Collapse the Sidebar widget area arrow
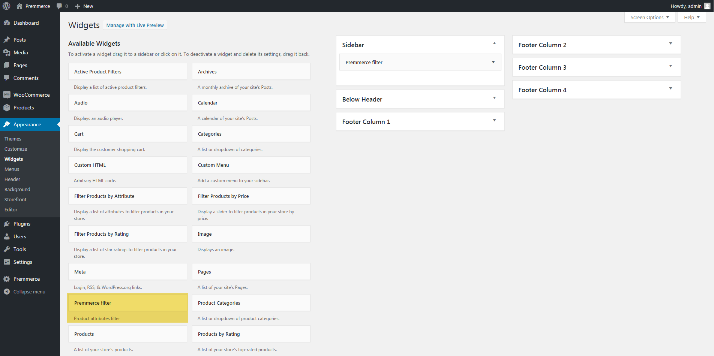 point(495,43)
